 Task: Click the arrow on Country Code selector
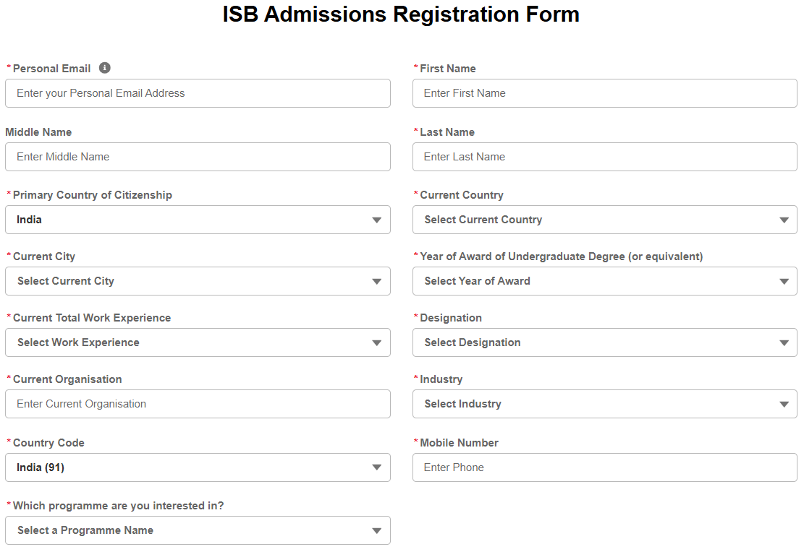377,467
